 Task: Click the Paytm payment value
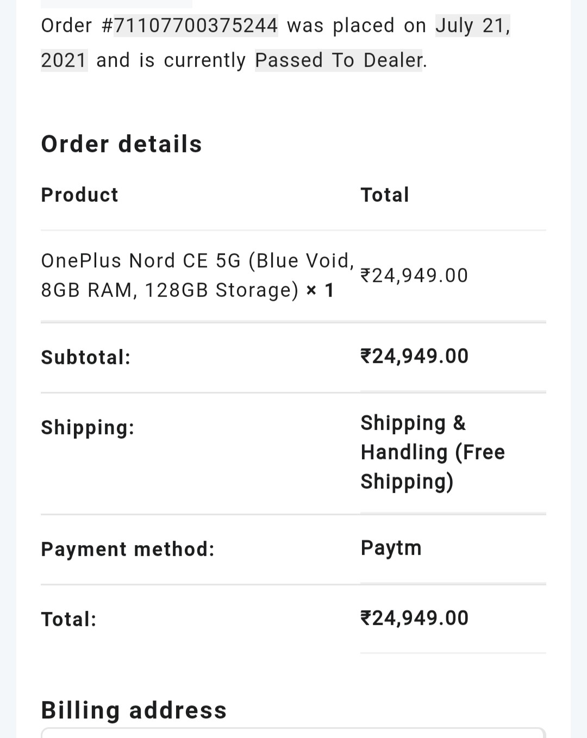click(x=391, y=548)
